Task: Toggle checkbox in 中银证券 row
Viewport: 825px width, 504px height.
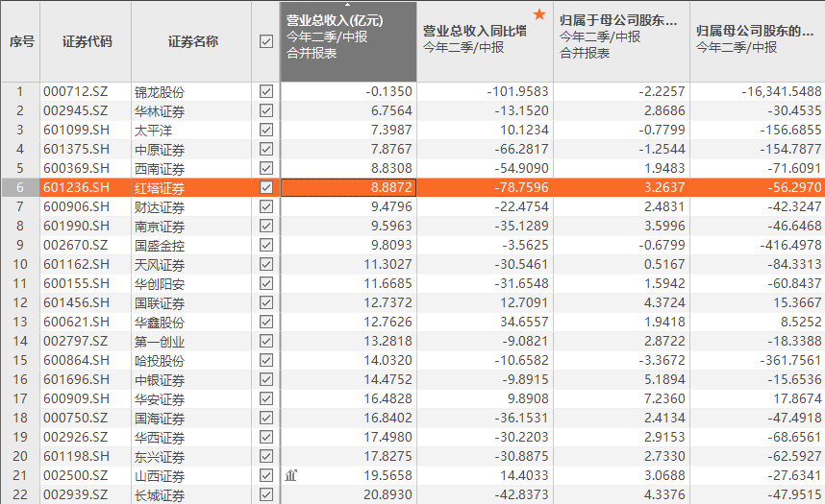Action: [x=266, y=379]
